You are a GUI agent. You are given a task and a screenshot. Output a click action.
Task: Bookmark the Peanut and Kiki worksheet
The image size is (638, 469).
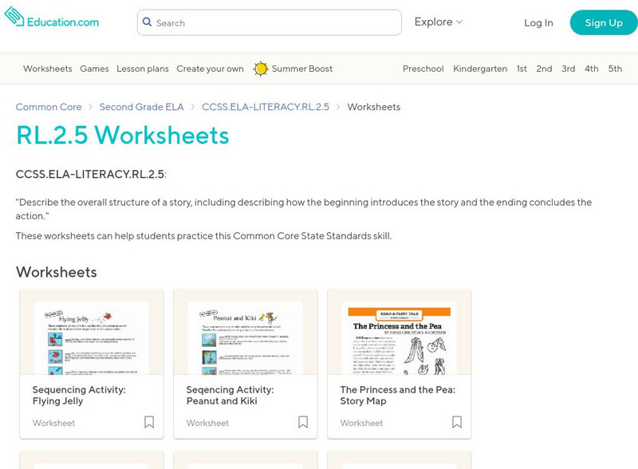click(x=303, y=422)
